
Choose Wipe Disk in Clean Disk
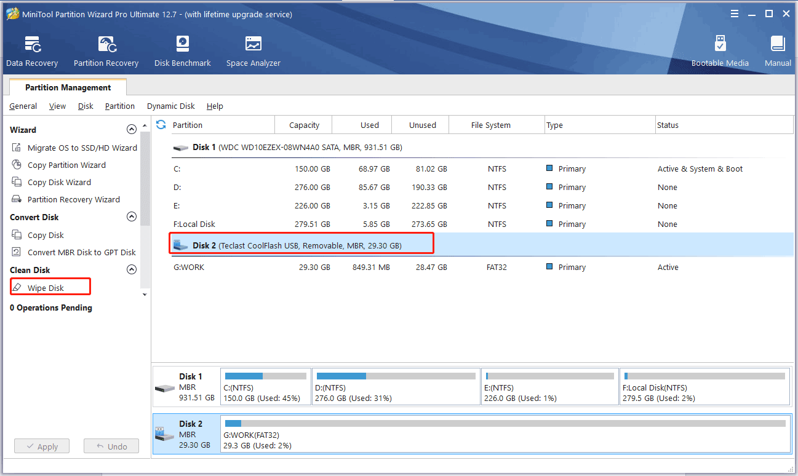(x=46, y=288)
